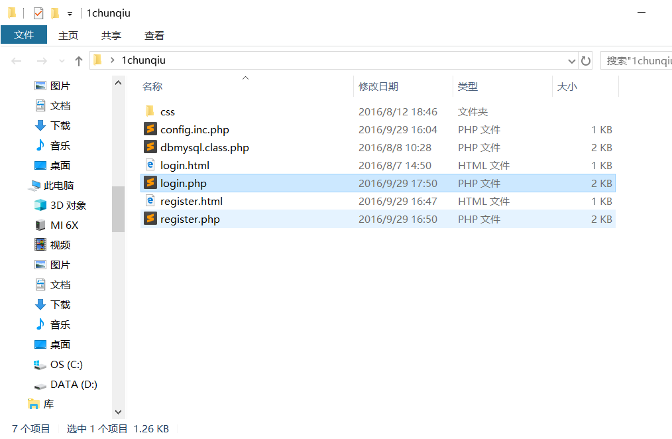Image resolution: width=672 pixels, height=439 pixels.
Task: Click the new folder icon in title bar
Action: (55, 13)
